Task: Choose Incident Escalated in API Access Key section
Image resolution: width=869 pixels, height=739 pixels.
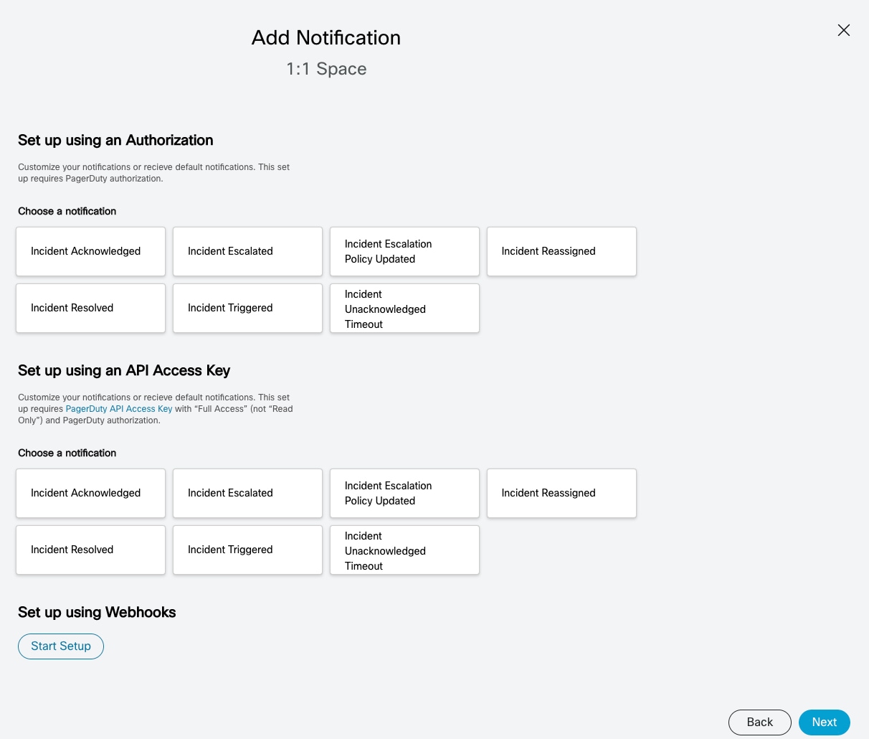Action: pyautogui.click(x=247, y=493)
